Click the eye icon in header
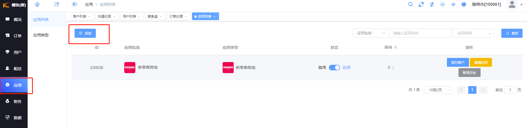The width and height of the screenshot is (527, 128). click(453, 4)
